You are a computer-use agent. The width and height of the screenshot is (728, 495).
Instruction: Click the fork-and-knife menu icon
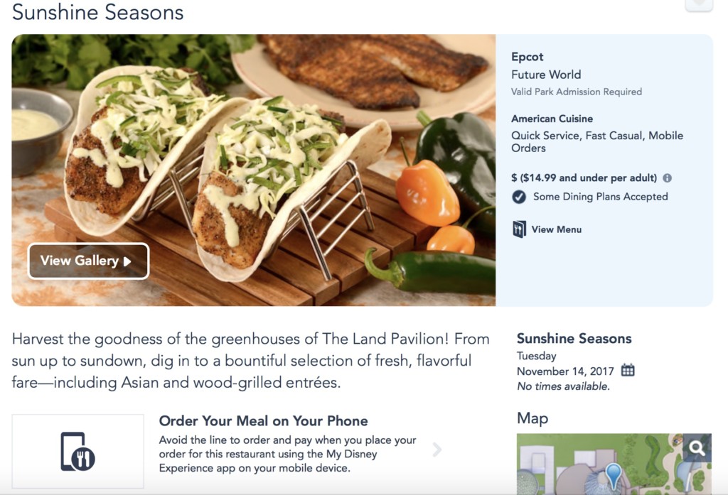pos(519,229)
